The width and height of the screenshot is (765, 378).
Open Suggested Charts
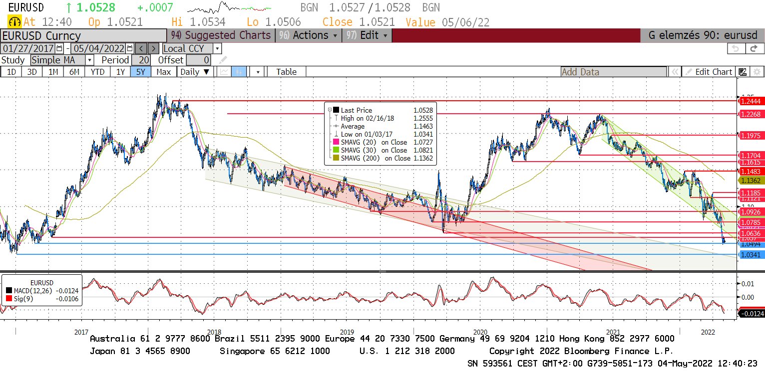221,35
